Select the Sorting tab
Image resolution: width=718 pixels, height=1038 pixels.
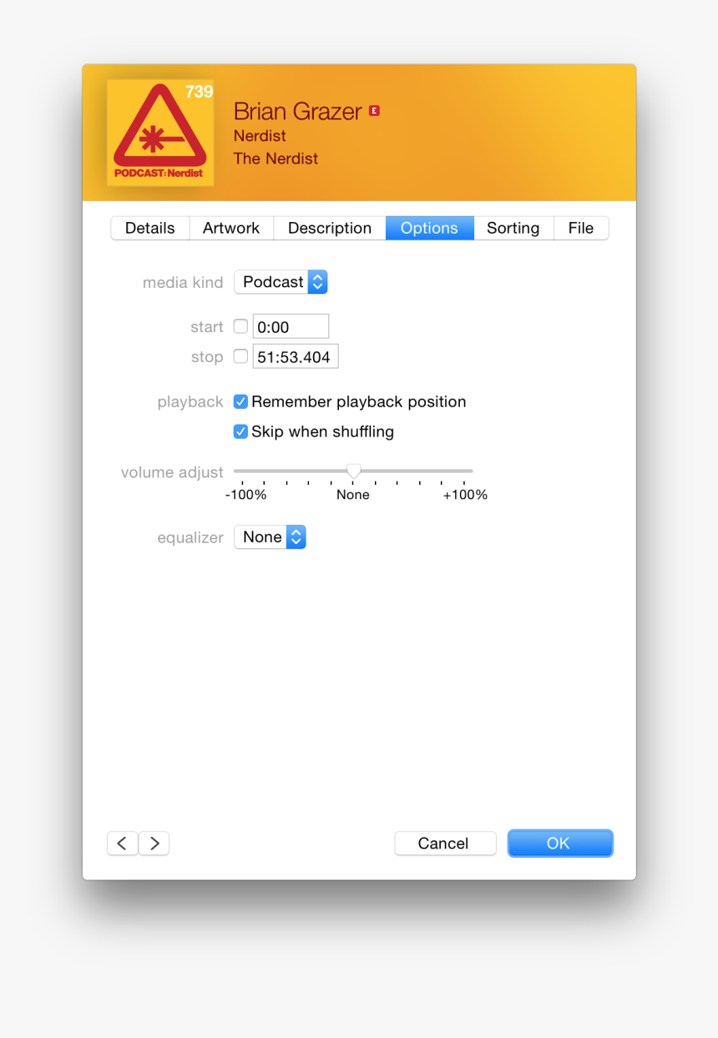513,228
